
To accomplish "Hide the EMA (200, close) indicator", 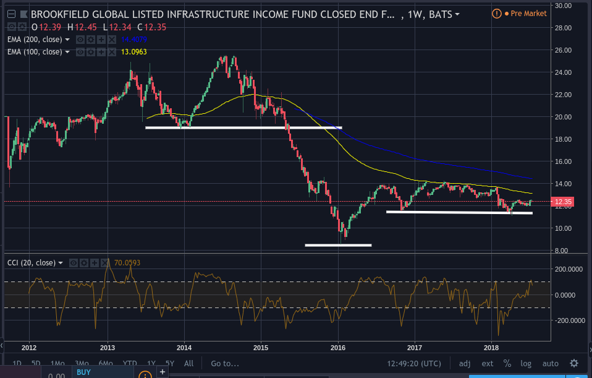I will [x=80, y=40].
